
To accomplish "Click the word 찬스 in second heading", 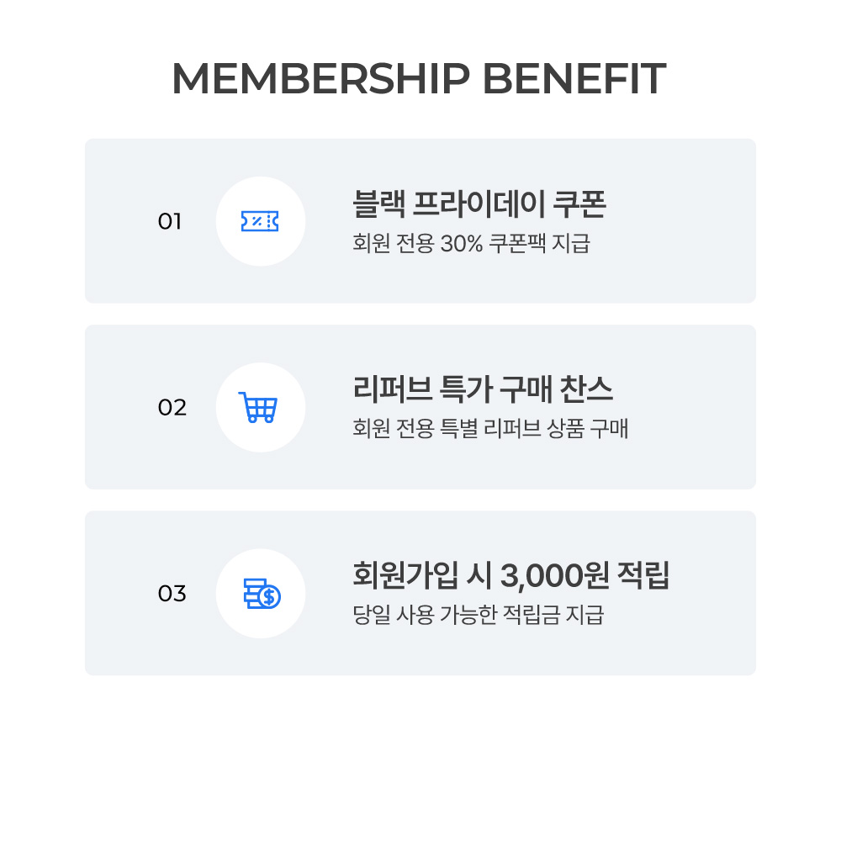I will [587, 390].
